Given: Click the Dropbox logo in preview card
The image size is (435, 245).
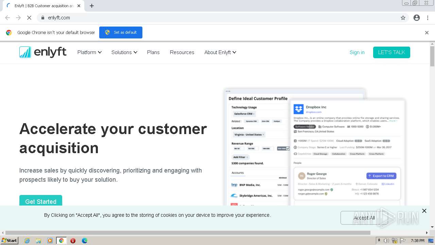Looking at the screenshot, I should point(298,109).
